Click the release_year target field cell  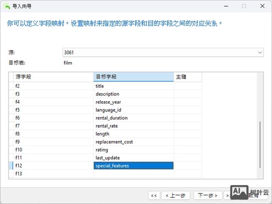pyautogui.click(x=134, y=102)
